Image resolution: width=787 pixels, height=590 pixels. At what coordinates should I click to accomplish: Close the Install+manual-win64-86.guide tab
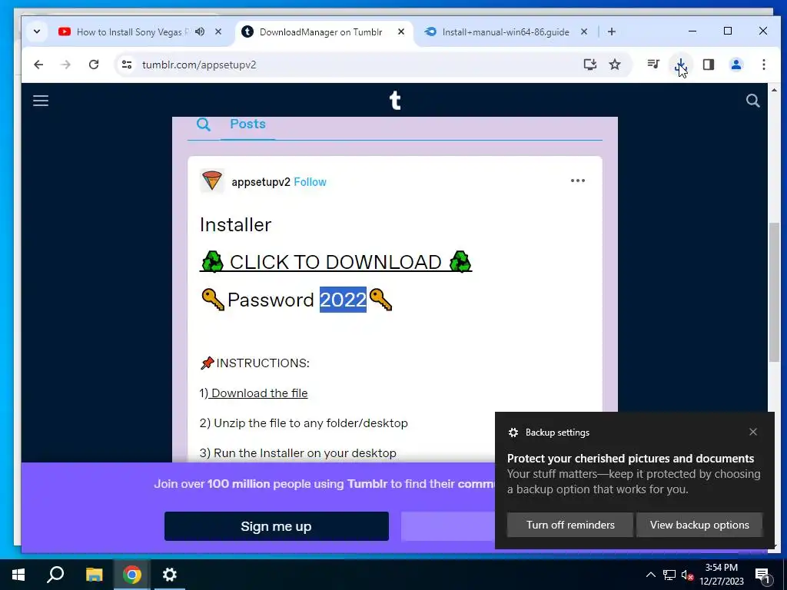(584, 31)
